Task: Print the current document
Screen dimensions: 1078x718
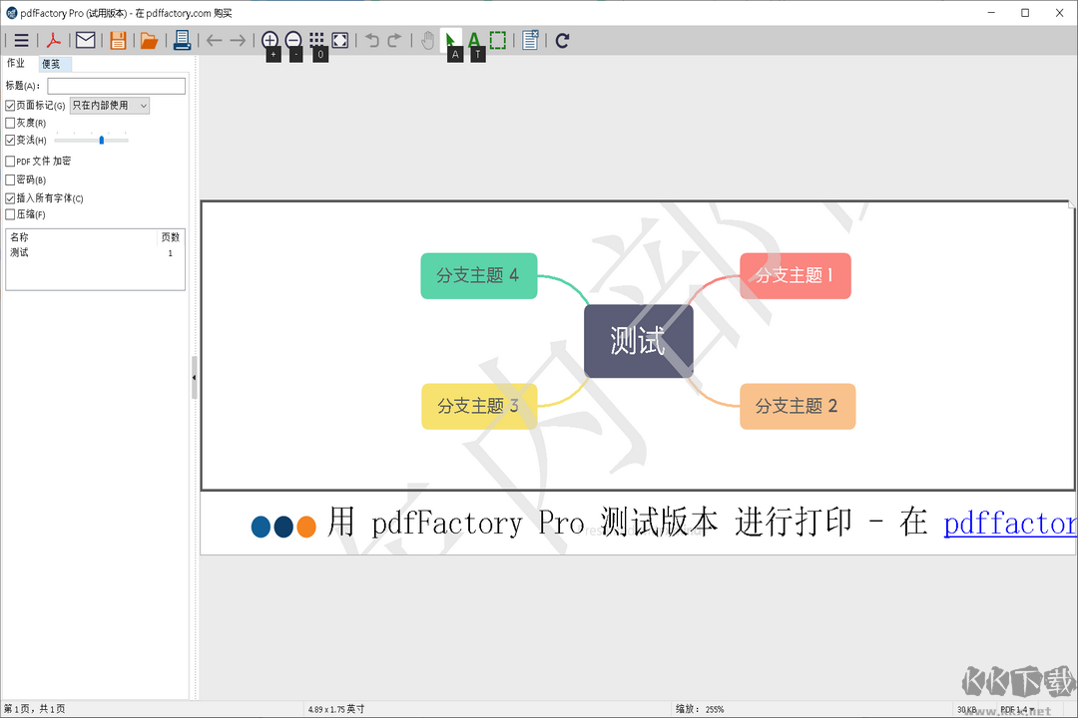Action: pos(181,41)
